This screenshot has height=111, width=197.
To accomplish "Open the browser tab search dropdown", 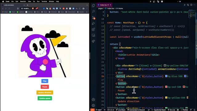I will click(87, 5).
